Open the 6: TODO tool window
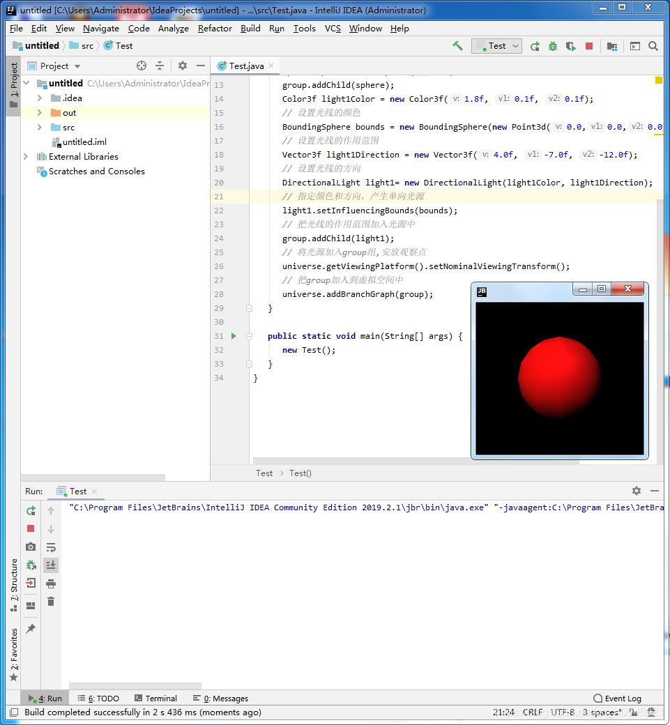The height and width of the screenshot is (725, 670). [98, 699]
